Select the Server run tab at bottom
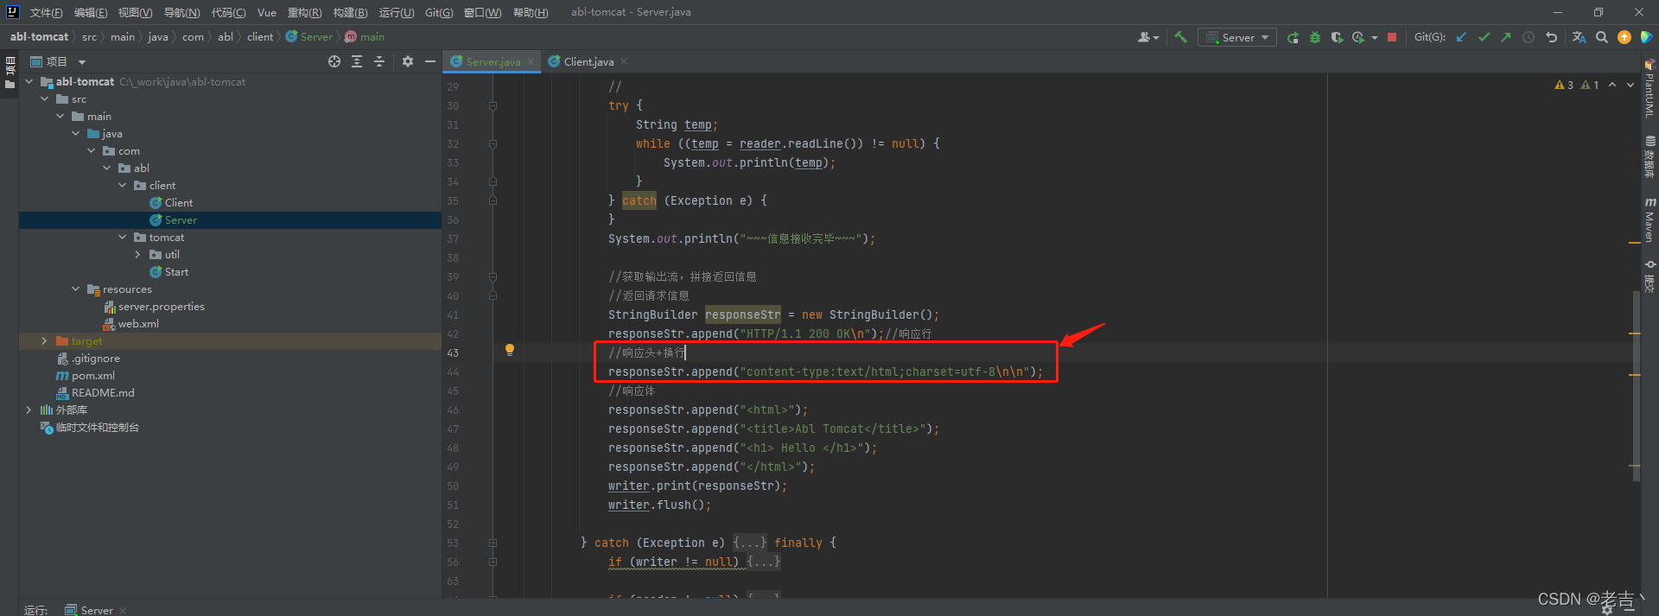This screenshot has height=616, width=1659. coord(96,610)
